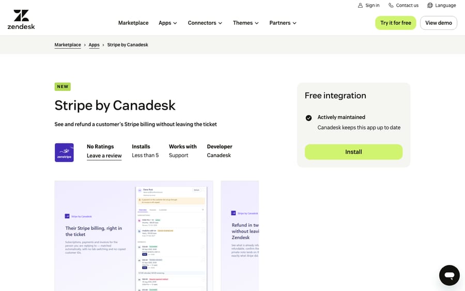The width and height of the screenshot is (465, 291).
Task: Click the app tagline about Stripe billing
Action: (135, 124)
